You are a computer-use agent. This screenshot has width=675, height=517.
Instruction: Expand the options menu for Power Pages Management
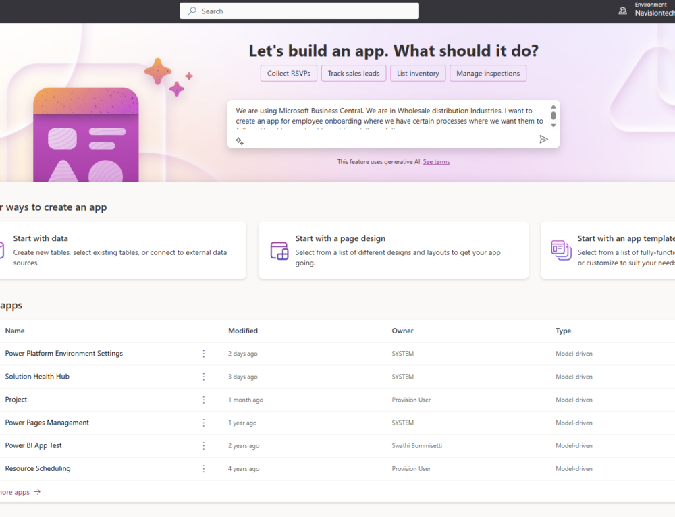coord(203,423)
